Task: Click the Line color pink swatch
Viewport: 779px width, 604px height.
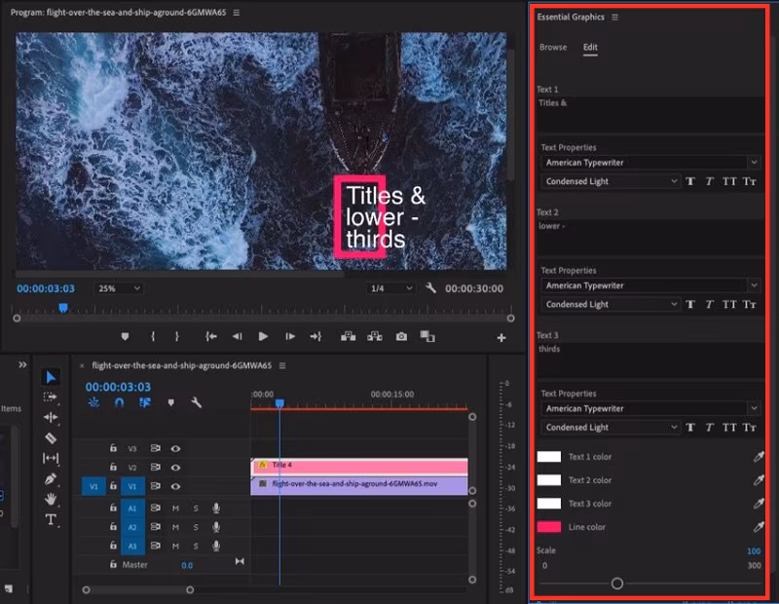Action: 549,527
